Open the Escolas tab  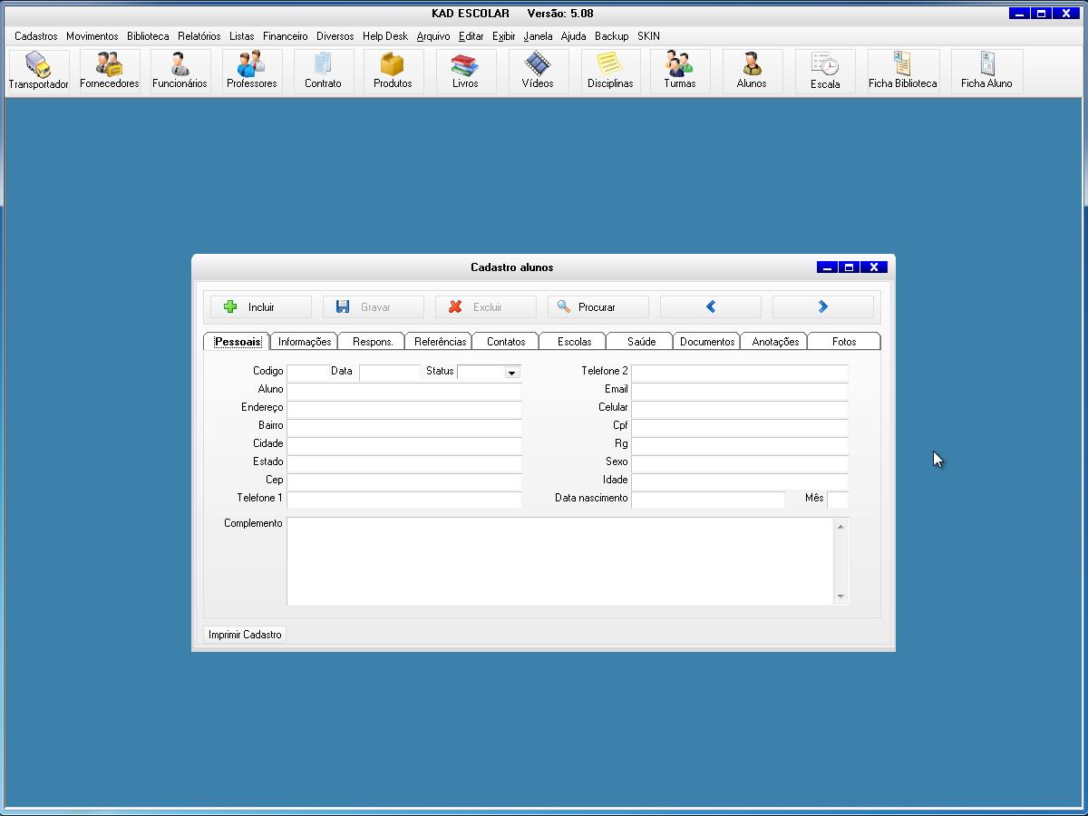click(574, 342)
